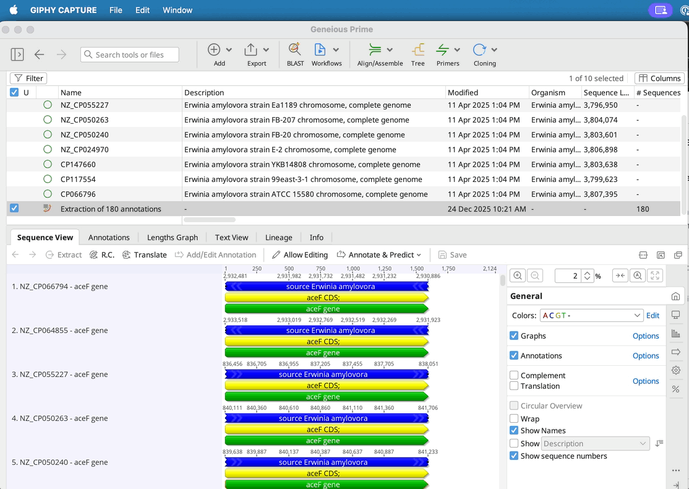The width and height of the screenshot is (689, 489).
Task: Open the Window menu
Action: pos(178,10)
